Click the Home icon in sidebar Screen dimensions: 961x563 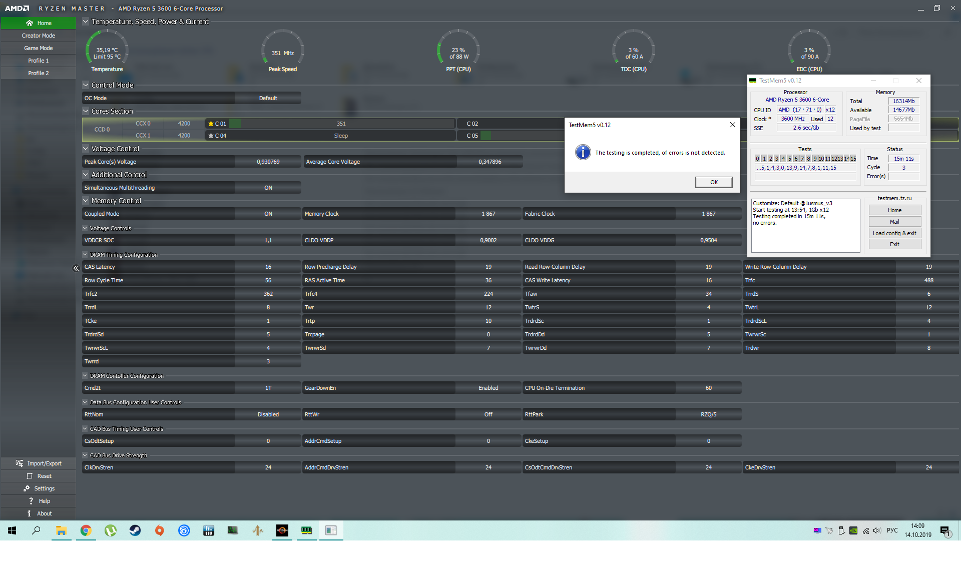(30, 23)
